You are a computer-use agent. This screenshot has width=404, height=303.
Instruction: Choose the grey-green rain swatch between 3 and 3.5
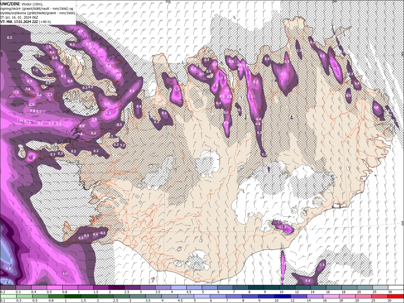[x=137, y=296]
